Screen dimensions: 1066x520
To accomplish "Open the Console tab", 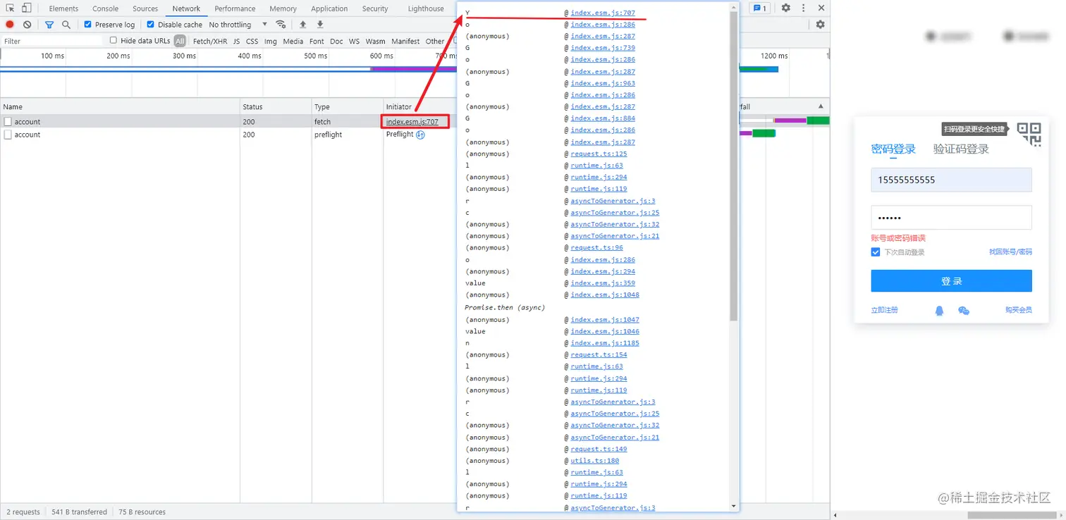I will tap(105, 8).
